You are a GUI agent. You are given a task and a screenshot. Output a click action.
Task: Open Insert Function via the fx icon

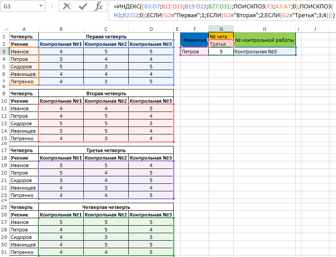tap(99, 7)
